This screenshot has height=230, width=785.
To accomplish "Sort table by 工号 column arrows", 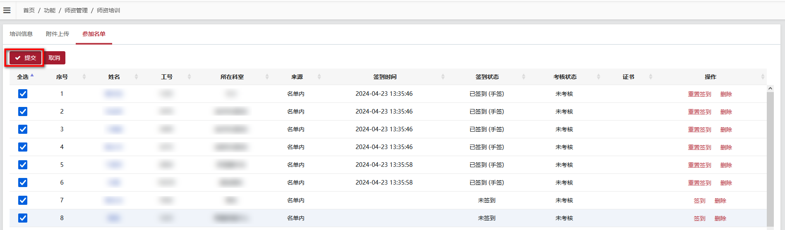I will tap(189, 77).
